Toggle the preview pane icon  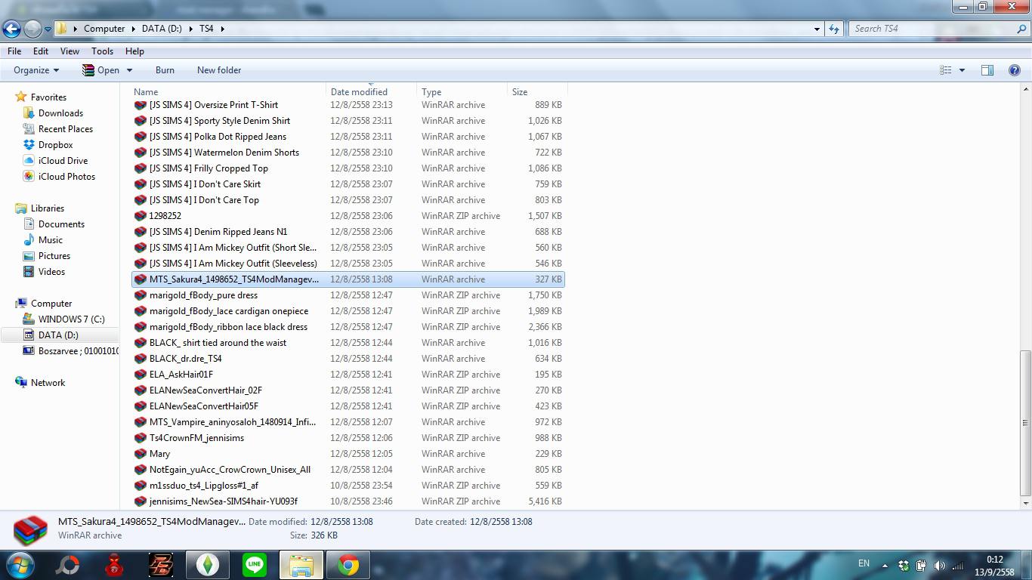[x=987, y=70]
